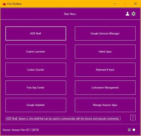Open the user profile icon
This screenshot has width=141, height=136.
pyautogui.click(x=127, y=14)
